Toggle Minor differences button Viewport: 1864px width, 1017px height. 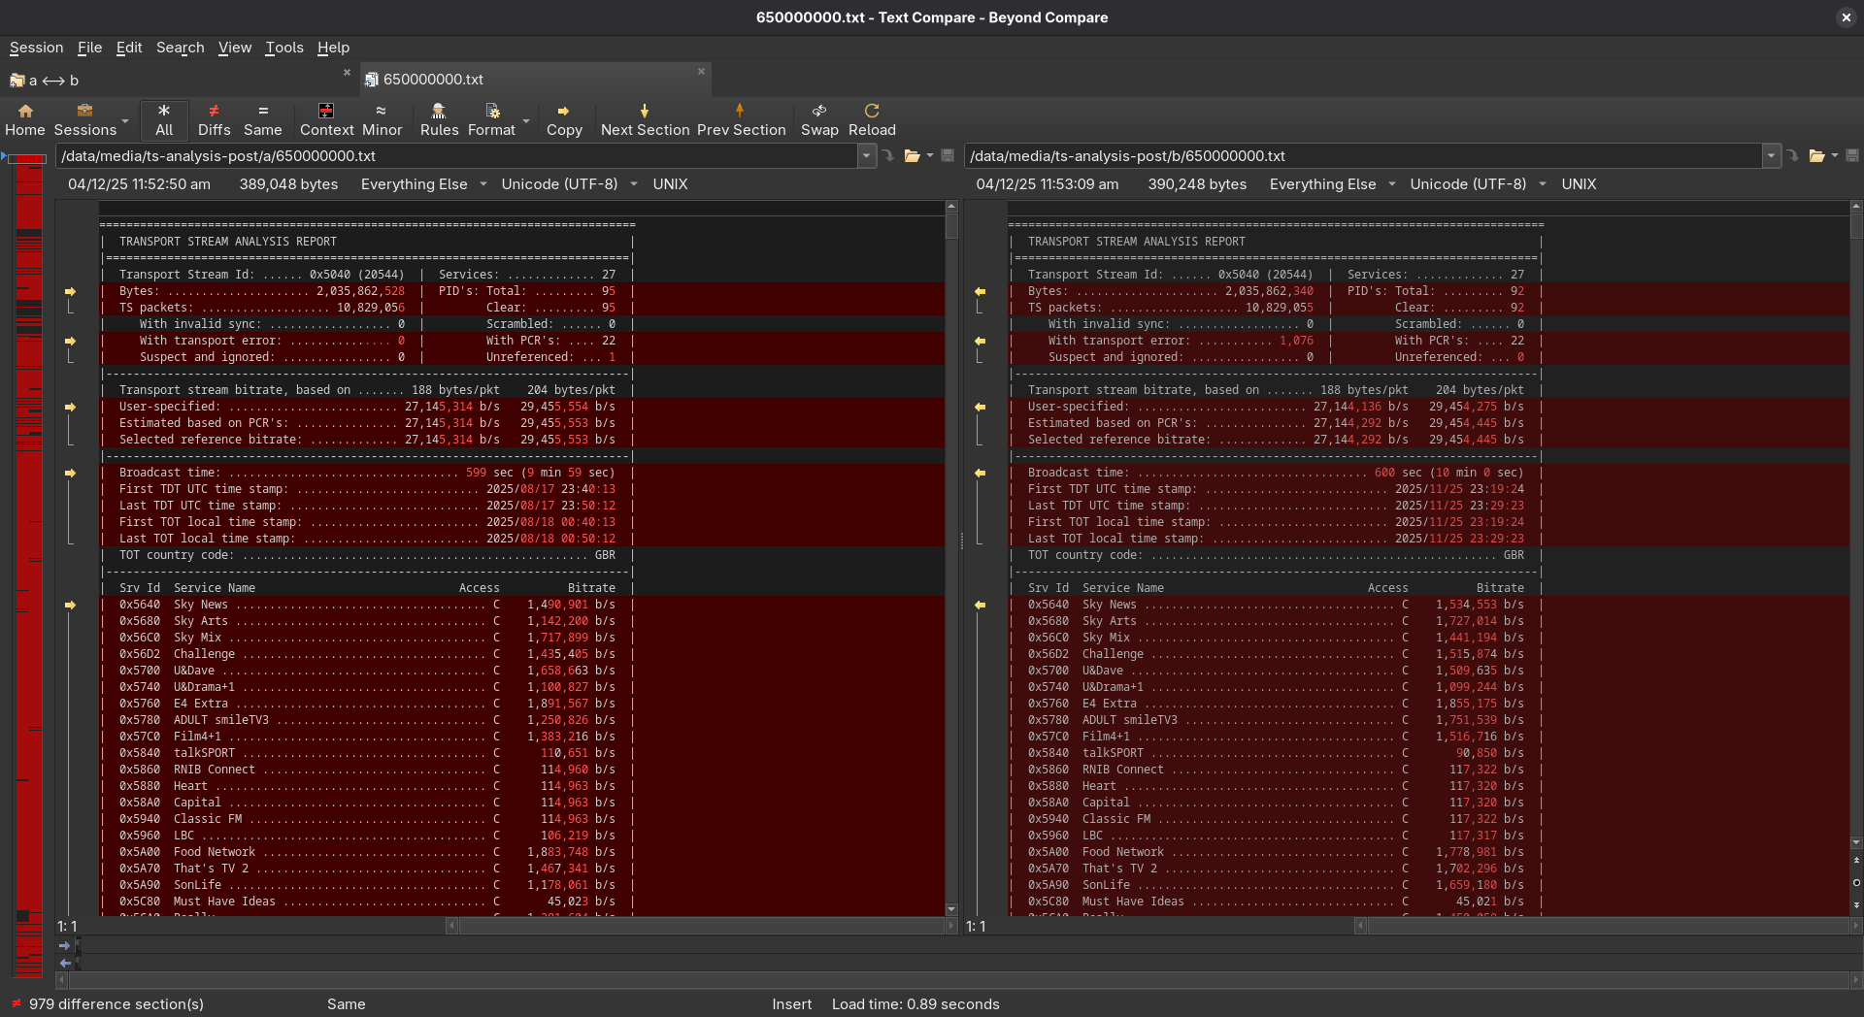(382, 119)
